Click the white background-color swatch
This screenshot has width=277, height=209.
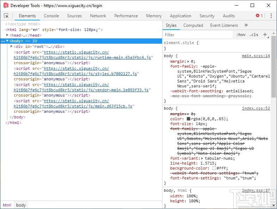tap(214, 168)
